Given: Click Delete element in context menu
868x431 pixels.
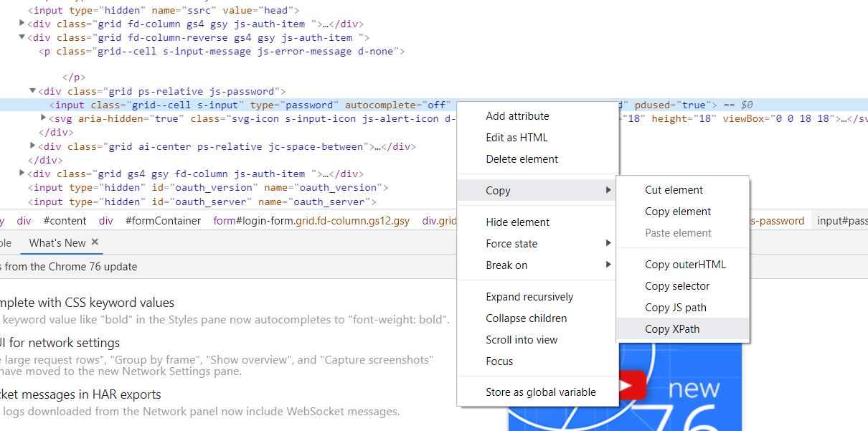Looking at the screenshot, I should tap(522, 159).
